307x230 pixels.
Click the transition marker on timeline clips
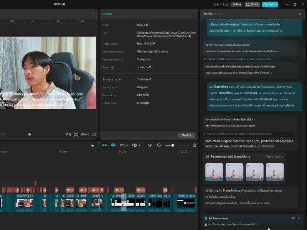[x=124, y=203]
